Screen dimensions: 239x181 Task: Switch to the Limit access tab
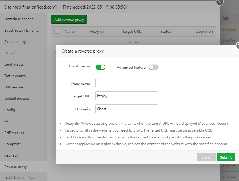pyautogui.click(x=14, y=65)
